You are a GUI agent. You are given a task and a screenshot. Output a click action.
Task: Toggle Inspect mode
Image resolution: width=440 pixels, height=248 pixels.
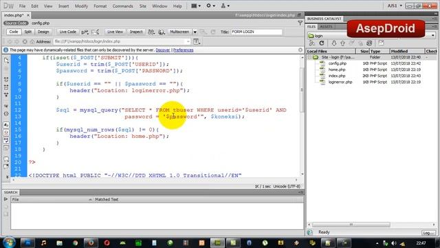[136, 32]
